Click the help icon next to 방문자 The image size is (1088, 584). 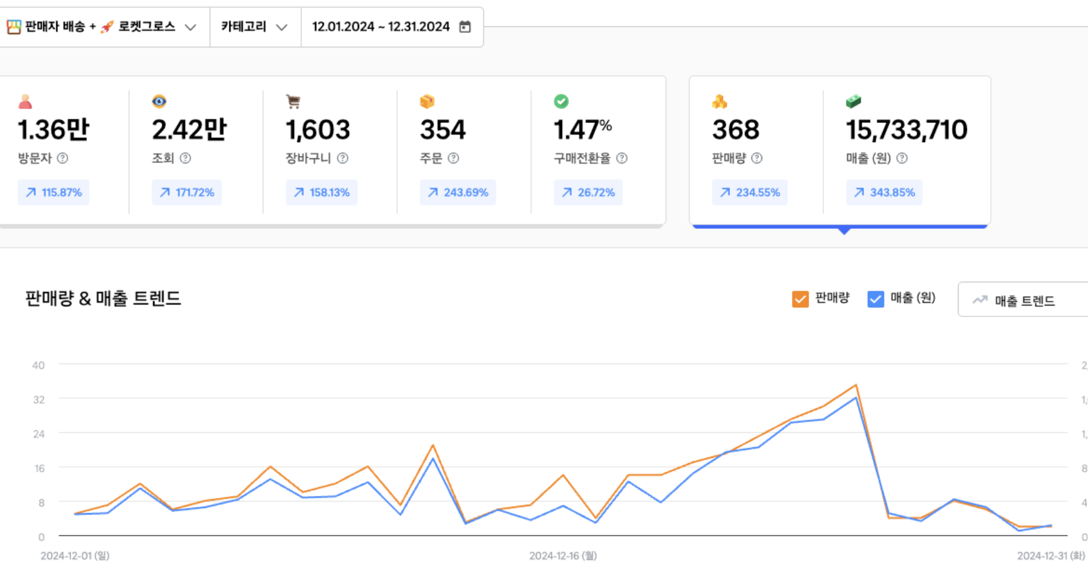click(62, 158)
